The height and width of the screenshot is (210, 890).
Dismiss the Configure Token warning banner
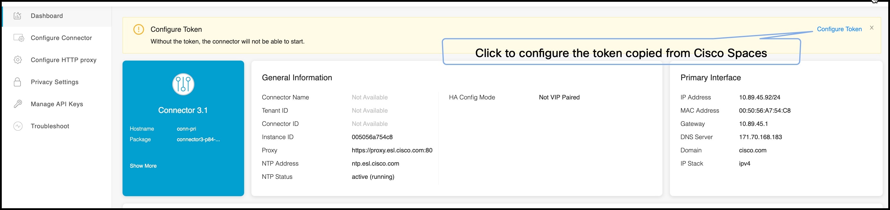(871, 28)
